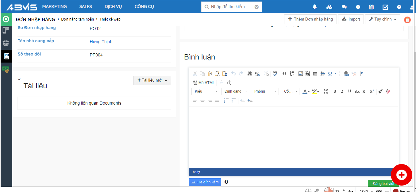416x192 pixels.
Task: Open the calendar icon in header
Action: (371, 7)
